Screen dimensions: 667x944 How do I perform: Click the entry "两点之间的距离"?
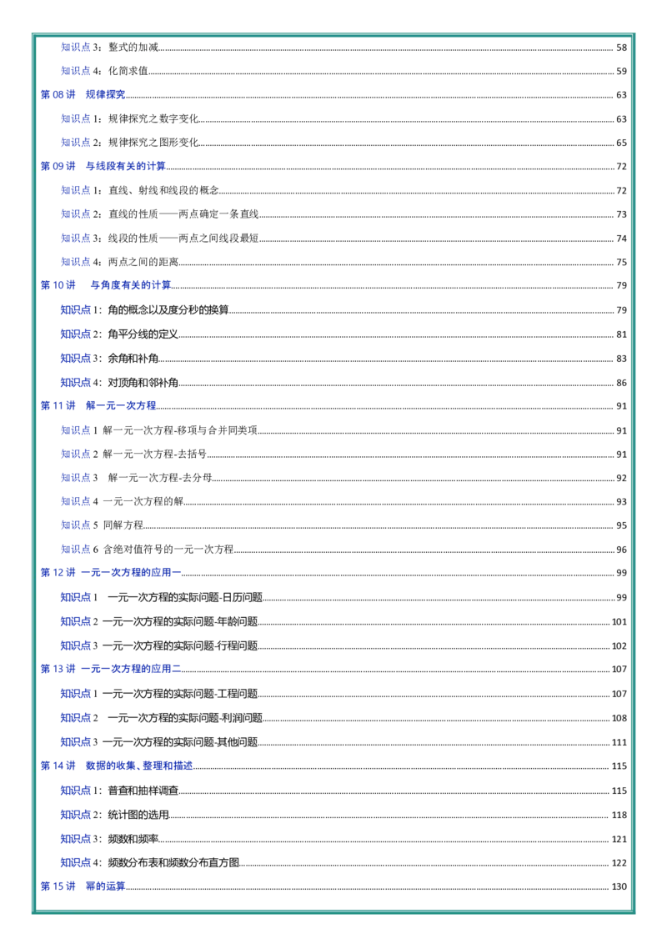pos(344,261)
